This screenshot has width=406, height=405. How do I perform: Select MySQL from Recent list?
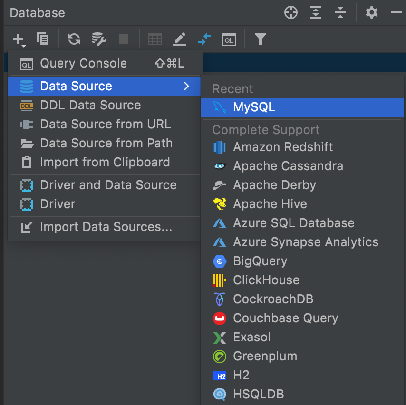pyautogui.click(x=302, y=107)
